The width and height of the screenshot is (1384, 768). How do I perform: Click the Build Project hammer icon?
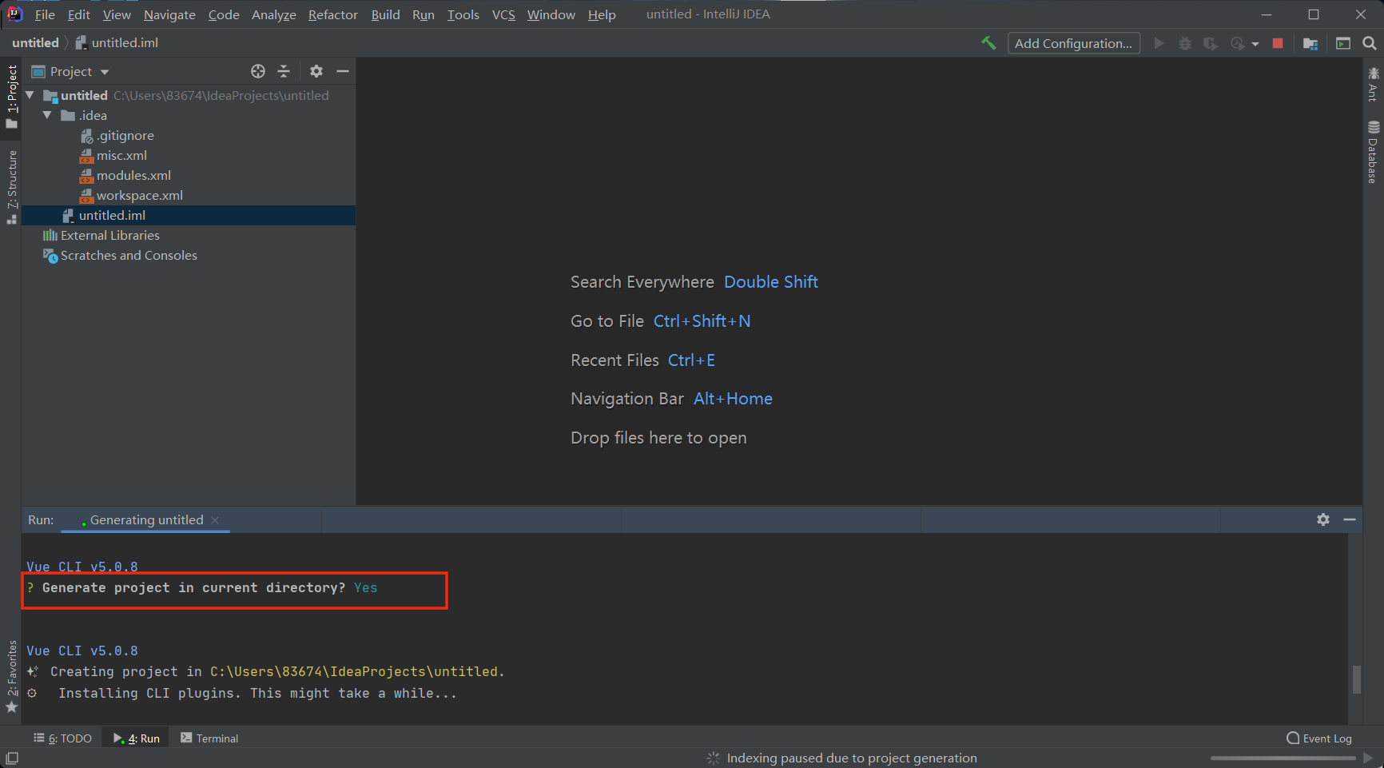(988, 43)
